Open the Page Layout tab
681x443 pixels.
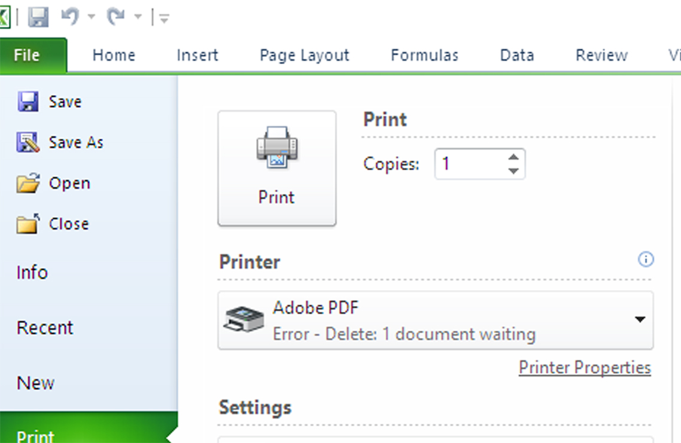[304, 55]
